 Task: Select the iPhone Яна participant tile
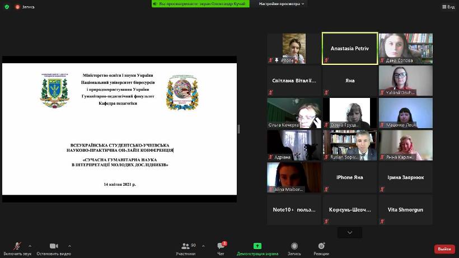tap(350, 177)
